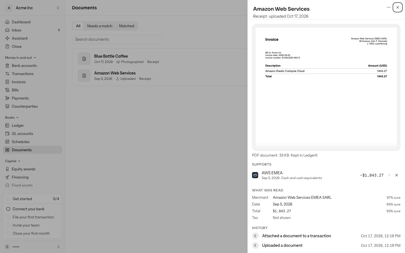Viewport: 405px width, 253px height.
Task: Navigate to Bank accounts
Action: (x=32, y=65)
